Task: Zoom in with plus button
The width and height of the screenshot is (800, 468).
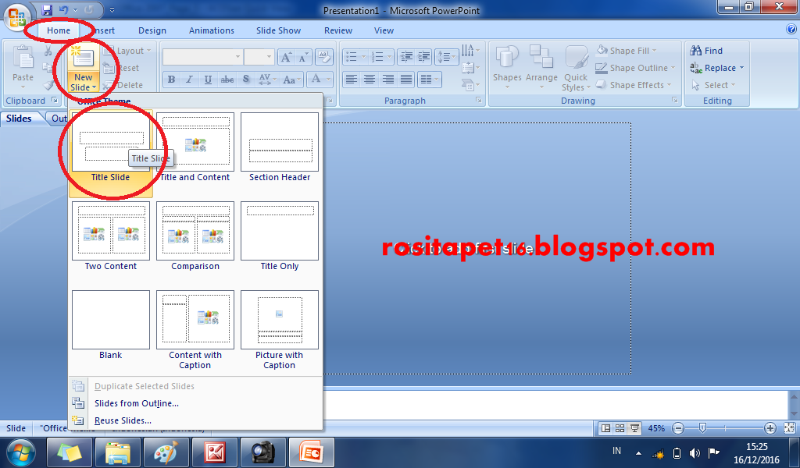Action: tap(770, 428)
